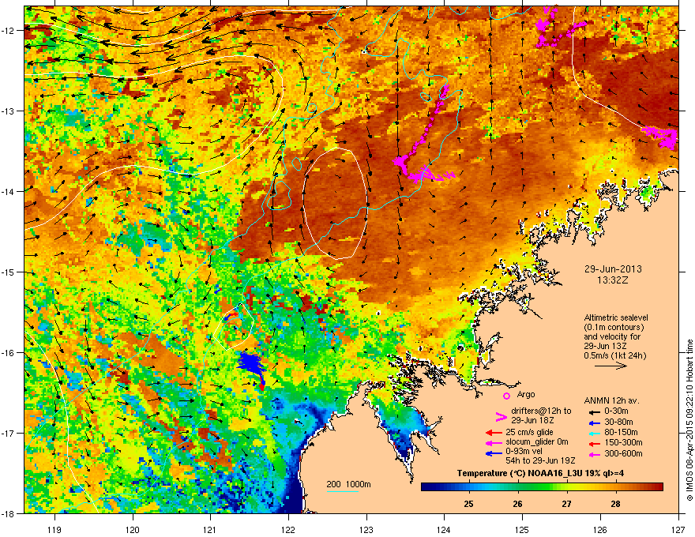Click longitude axis label 122
Screen dimensions: 695x537
288,529
